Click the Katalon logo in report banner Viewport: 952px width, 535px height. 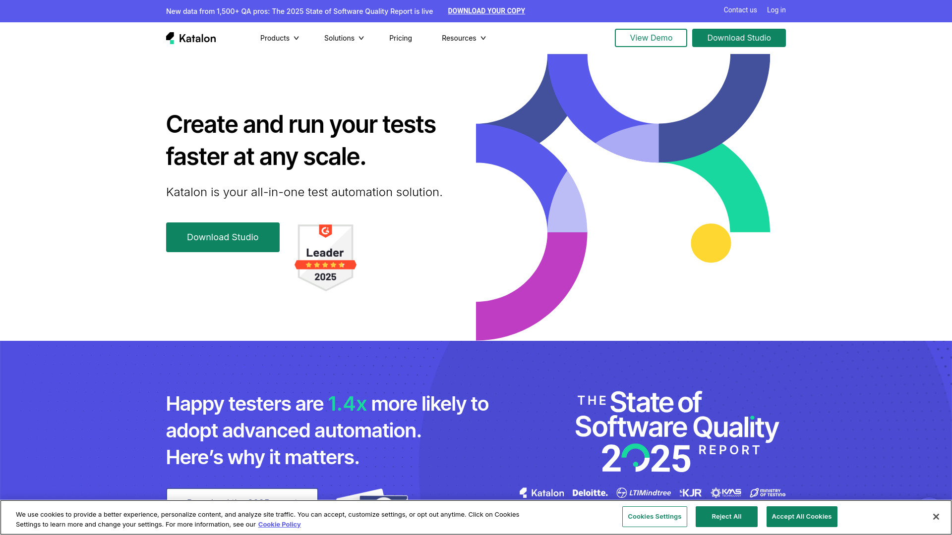pyautogui.click(x=542, y=493)
